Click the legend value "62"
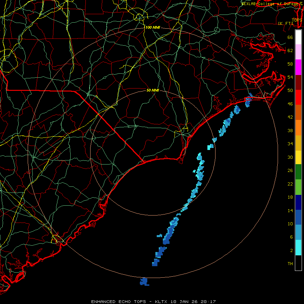The width and height of the screenshot is (304, 304). [290, 51]
